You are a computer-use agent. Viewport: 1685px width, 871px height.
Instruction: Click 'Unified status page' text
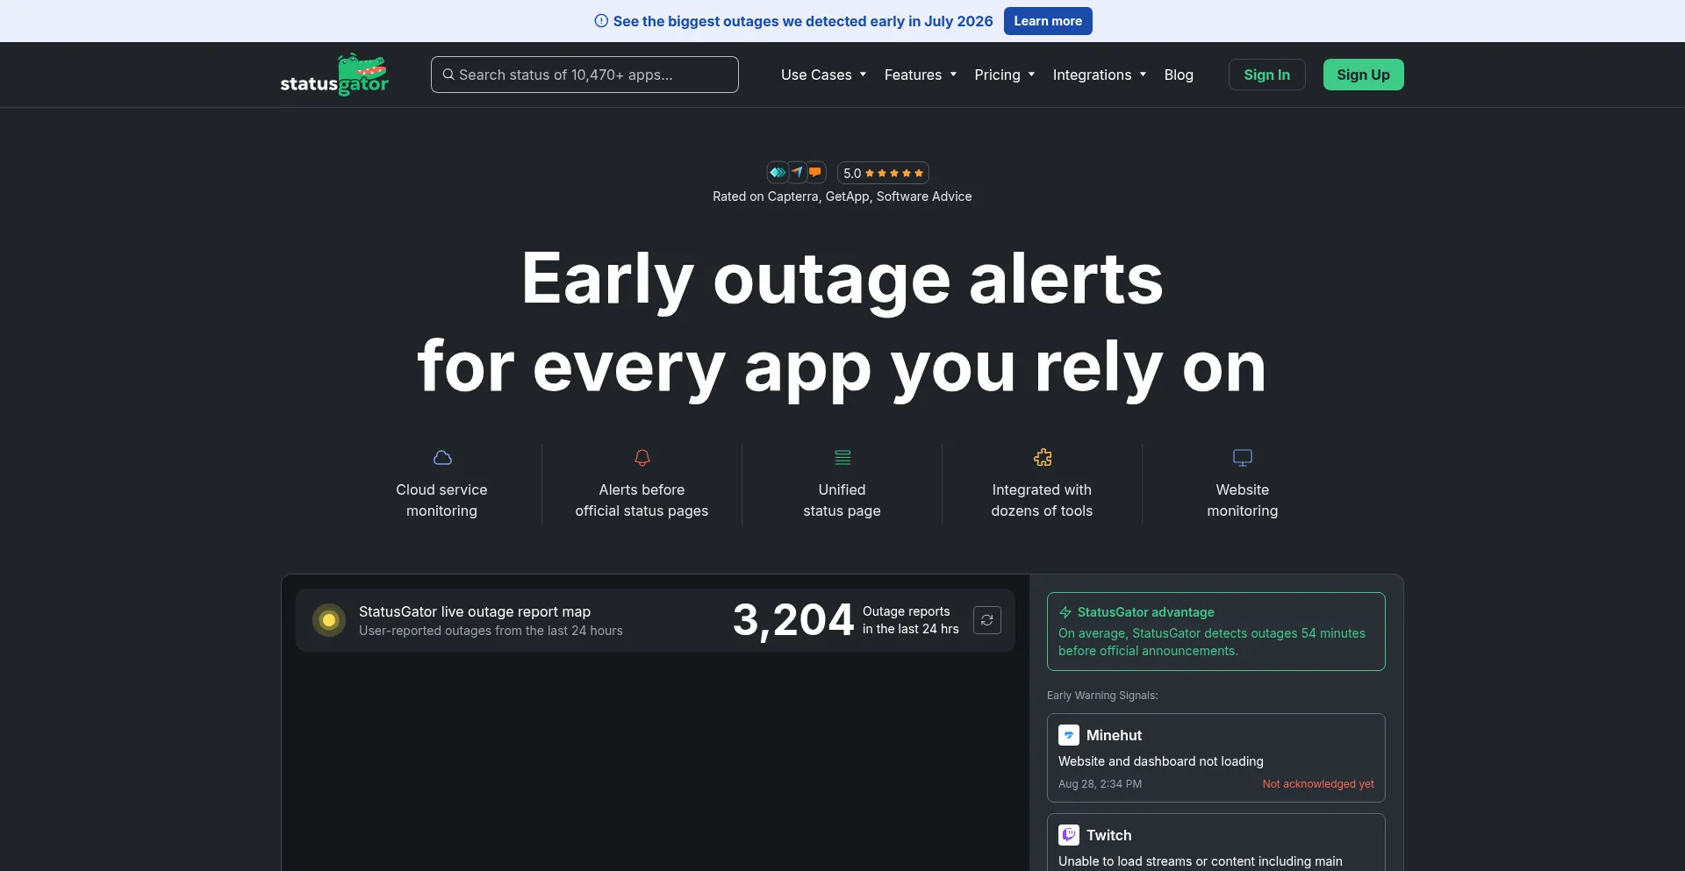pos(842,500)
